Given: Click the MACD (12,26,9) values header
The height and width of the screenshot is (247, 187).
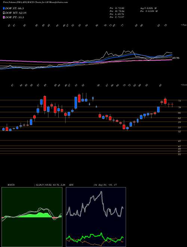Looking at the screenshot, I should point(49,185).
